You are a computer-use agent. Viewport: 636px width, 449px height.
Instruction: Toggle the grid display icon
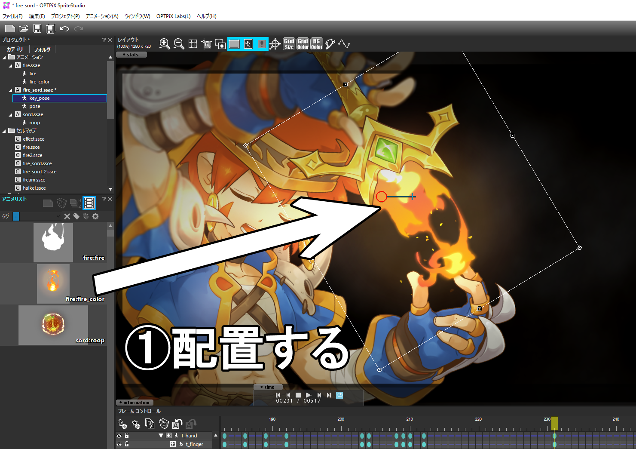(x=193, y=44)
